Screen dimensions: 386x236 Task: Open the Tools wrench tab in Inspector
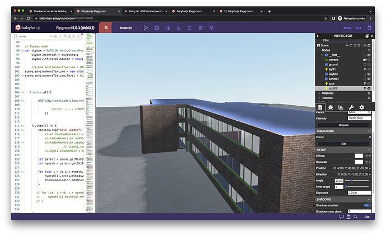(x=351, y=107)
